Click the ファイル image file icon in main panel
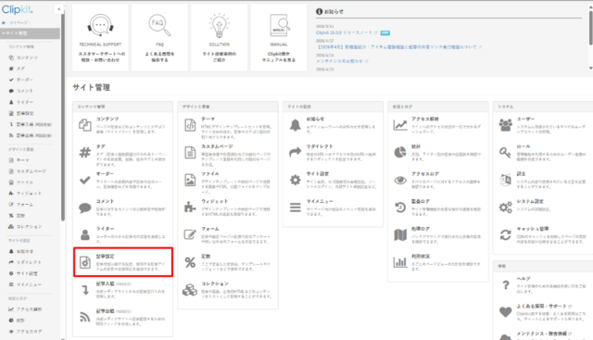 [x=190, y=180]
